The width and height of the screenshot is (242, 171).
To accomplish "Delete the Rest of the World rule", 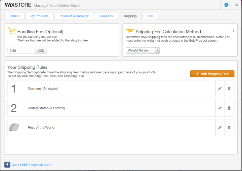I will (x=229, y=128).
